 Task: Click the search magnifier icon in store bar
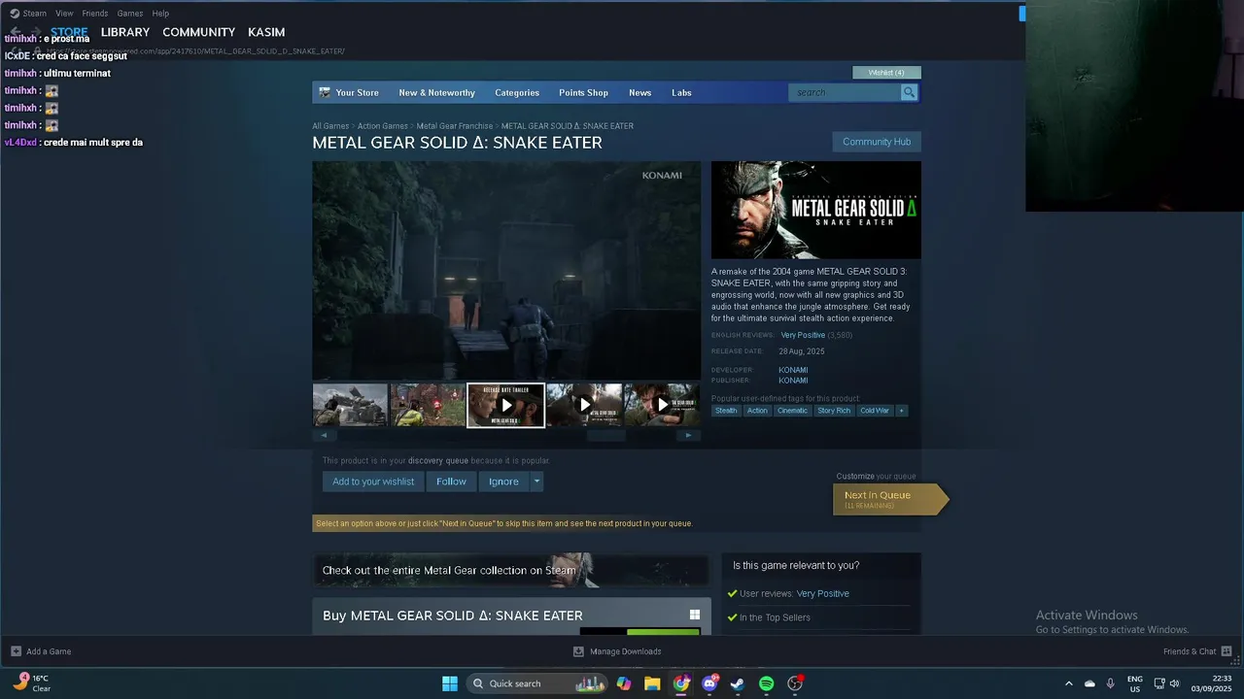[x=909, y=92]
